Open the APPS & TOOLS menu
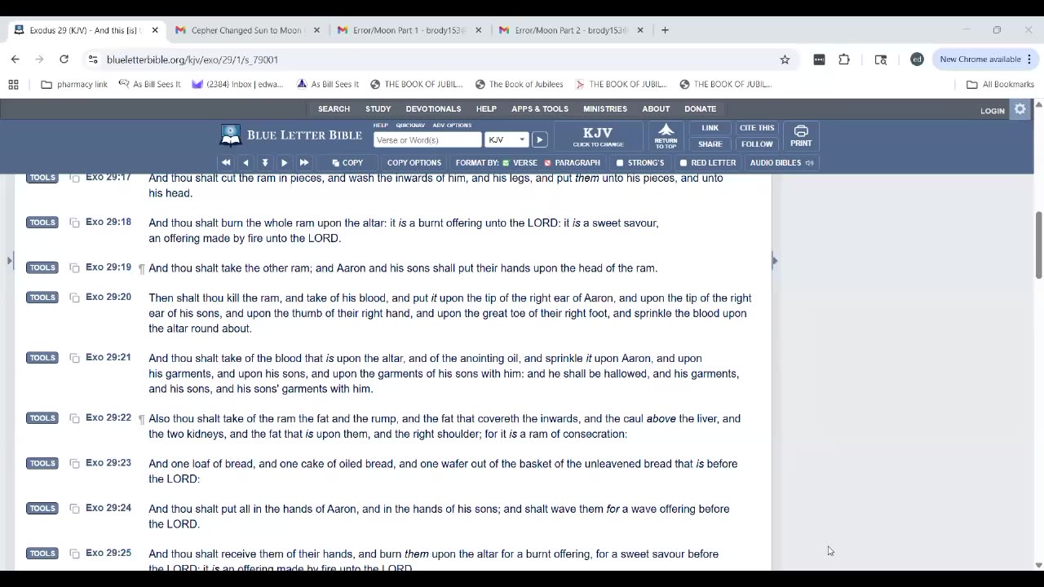This screenshot has width=1044, height=587. coord(540,109)
